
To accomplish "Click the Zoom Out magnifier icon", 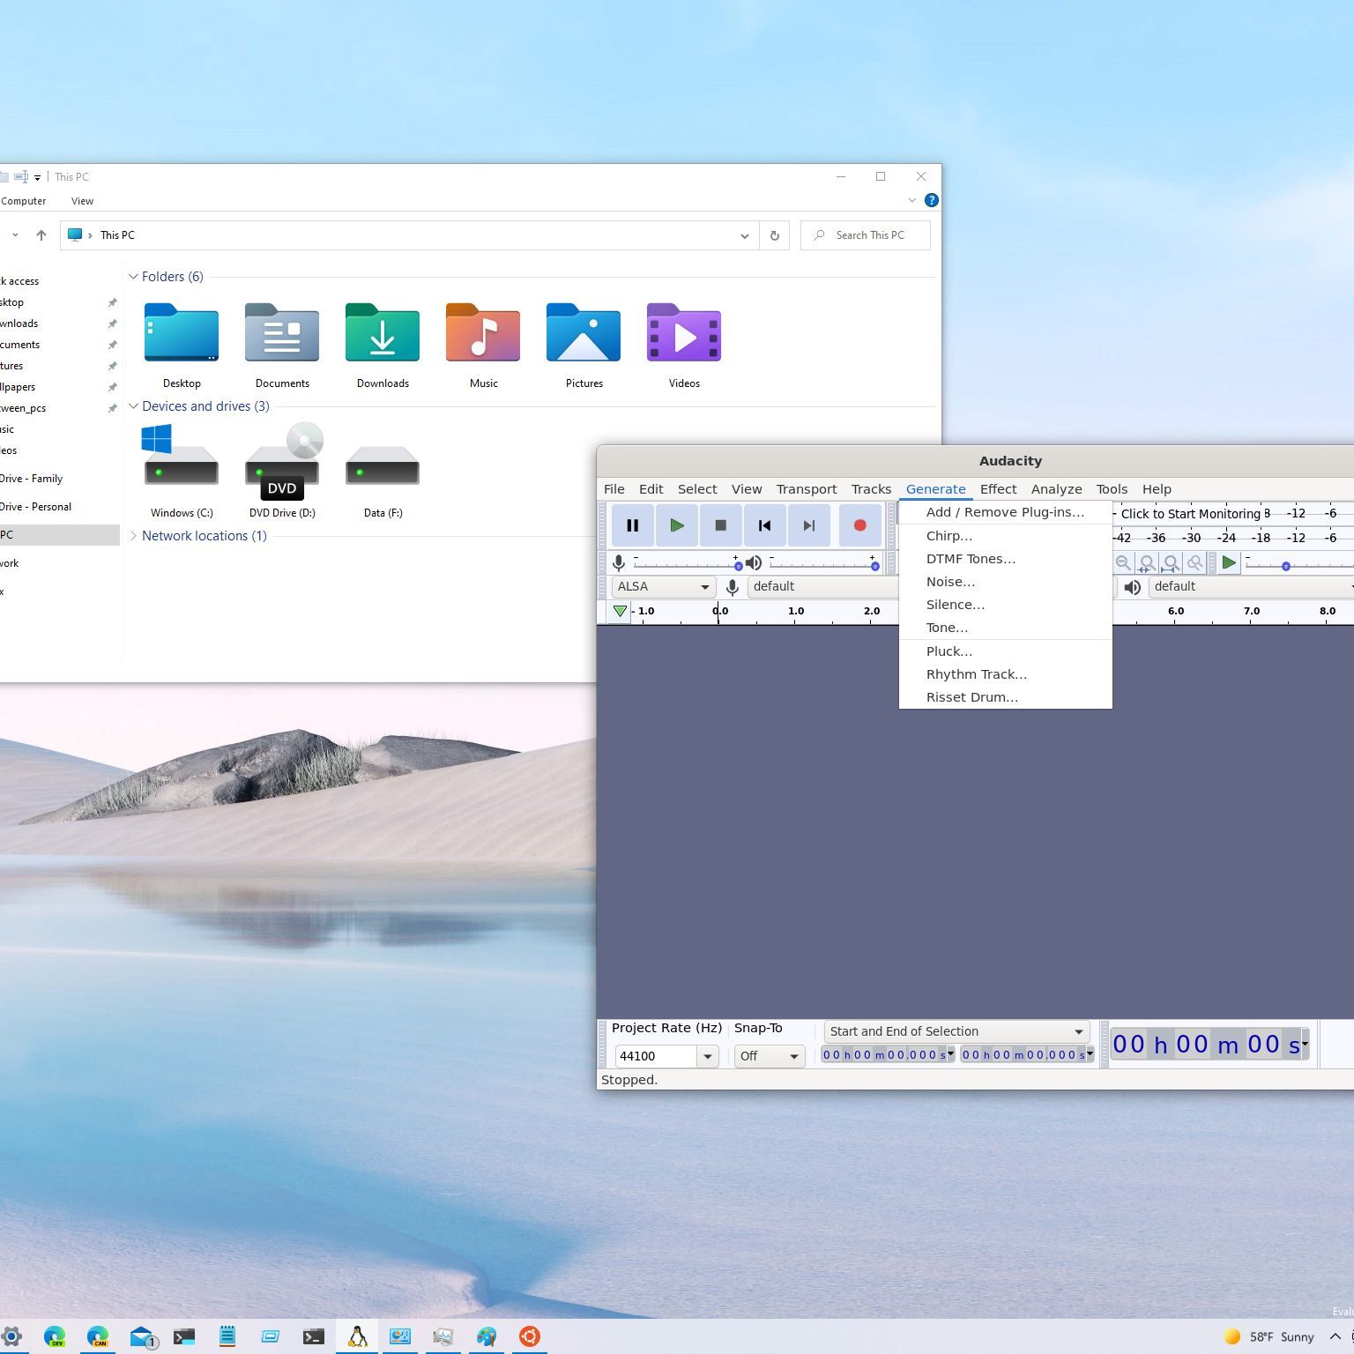I will tap(1123, 562).
